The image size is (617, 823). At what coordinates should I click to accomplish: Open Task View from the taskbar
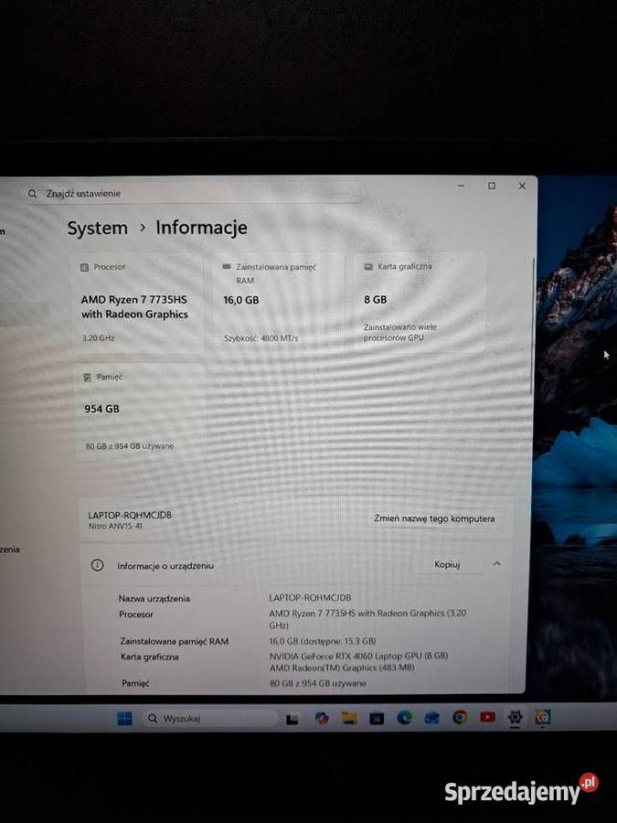(x=293, y=719)
